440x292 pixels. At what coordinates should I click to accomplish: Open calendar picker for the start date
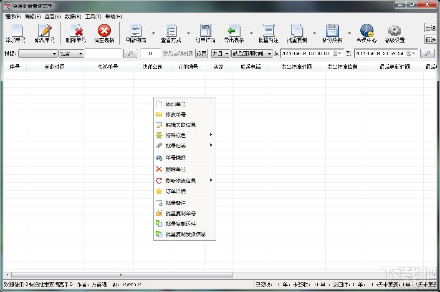pyautogui.click(x=337, y=53)
